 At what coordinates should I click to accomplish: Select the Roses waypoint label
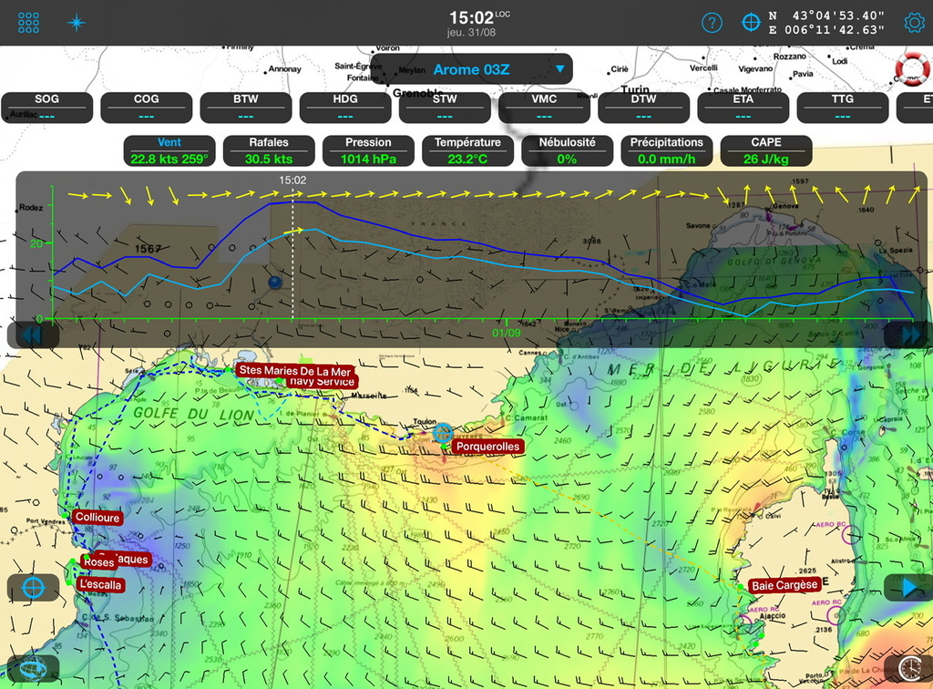(98, 562)
